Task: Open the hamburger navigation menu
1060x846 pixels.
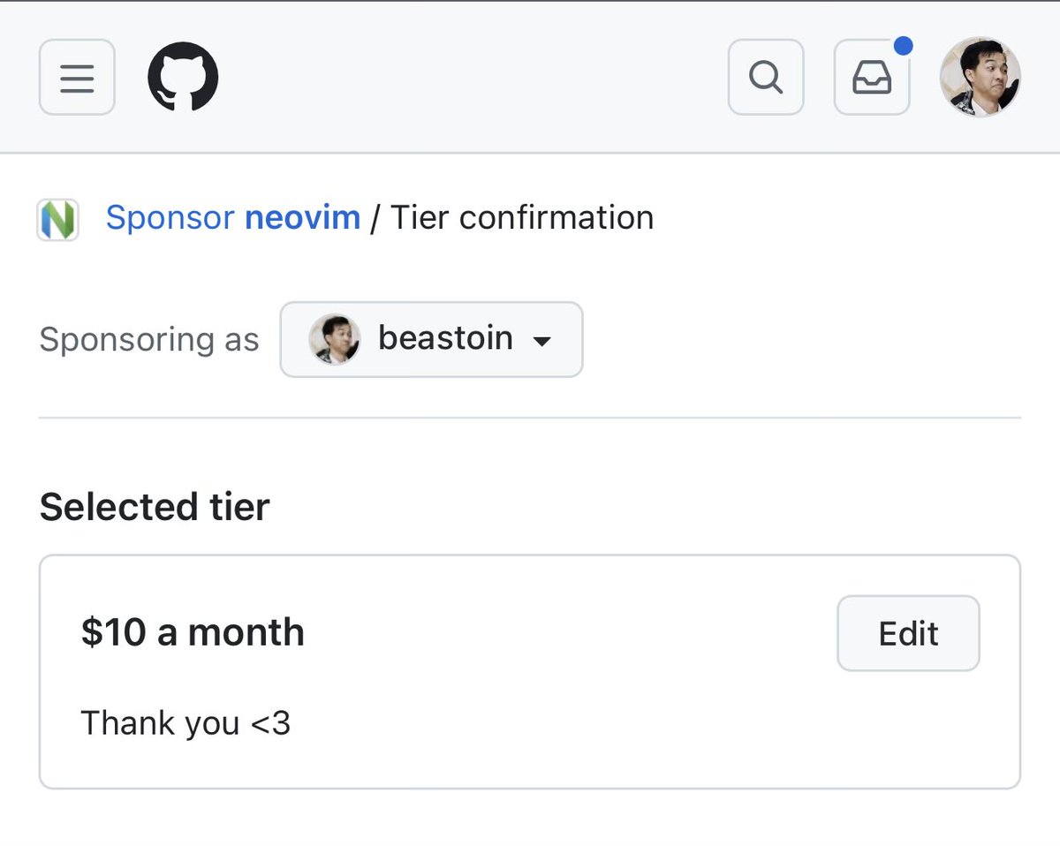Action: tap(77, 78)
